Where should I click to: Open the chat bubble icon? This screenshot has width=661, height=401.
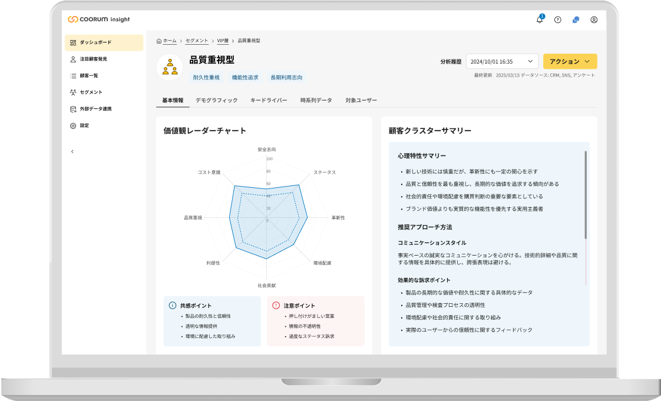pyautogui.click(x=576, y=20)
